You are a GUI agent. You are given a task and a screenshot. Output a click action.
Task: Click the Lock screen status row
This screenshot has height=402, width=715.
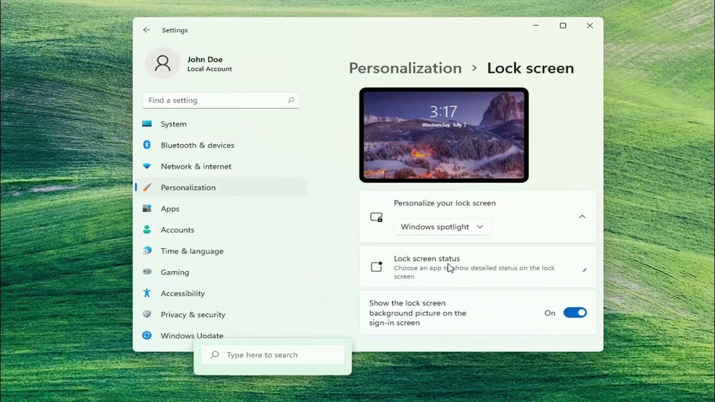478,267
